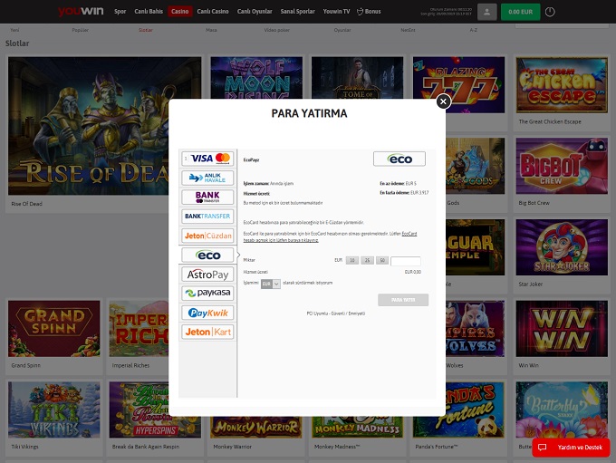Viewport: 616px width, 463px height.
Task: Go to Canlı Bahis menu
Action: pyautogui.click(x=147, y=12)
